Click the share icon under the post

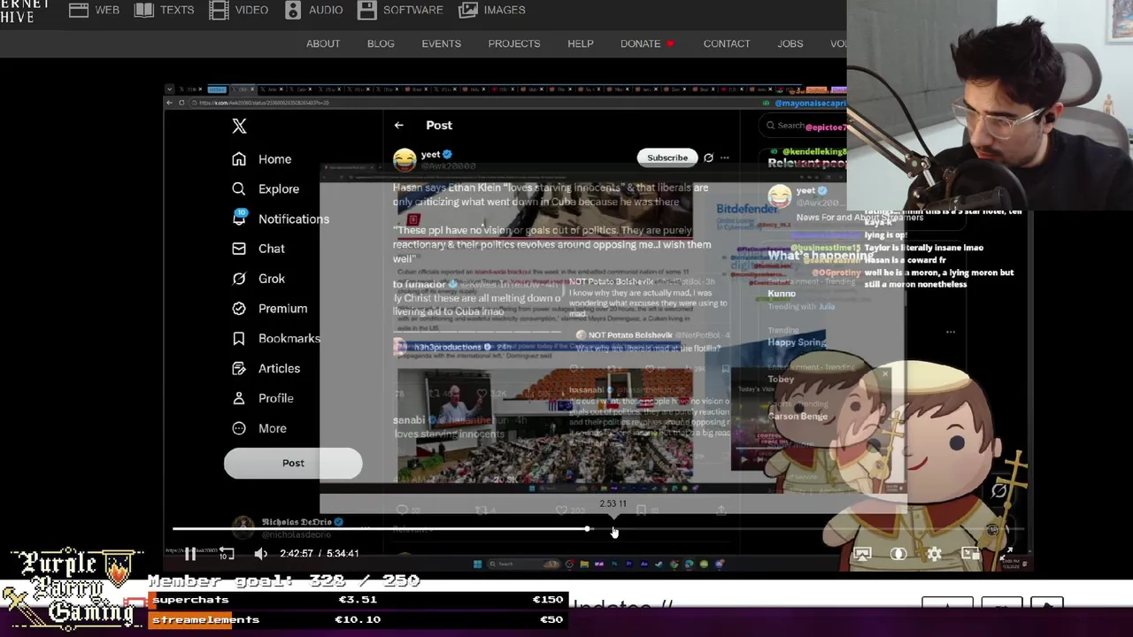click(721, 510)
